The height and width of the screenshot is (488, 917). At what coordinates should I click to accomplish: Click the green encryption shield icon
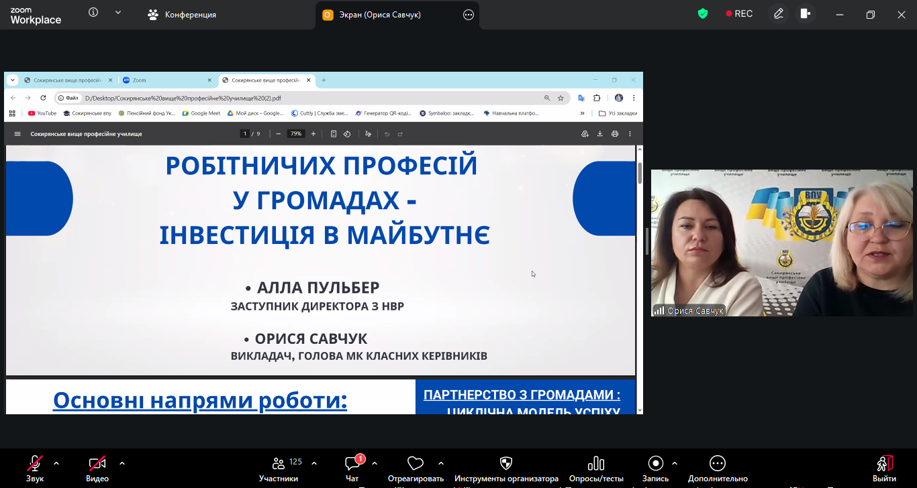(x=703, y=13)
